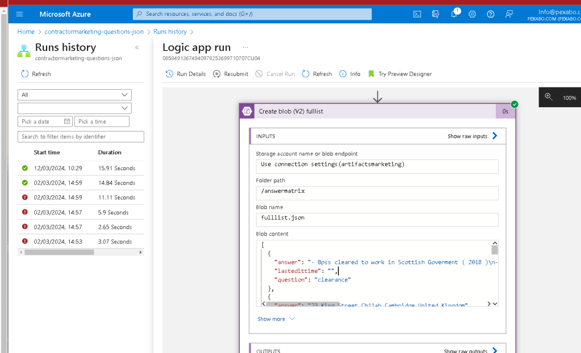Open the All status filter dropdown
Image resolution: width=581 pixels, height=353 pixels.
(x=74, y=95)
